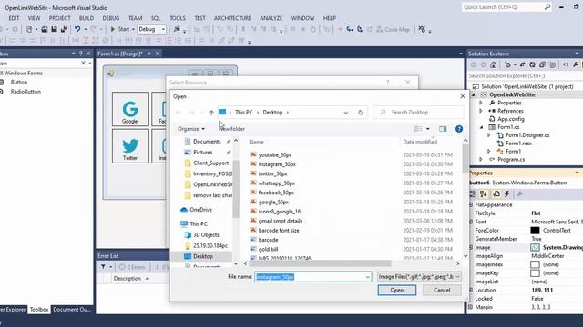The height and width of the screenshot is (327, 583).
Task: Collapse the Form1.cs node in Solution Explorer
Action: (x=481, y=127)
